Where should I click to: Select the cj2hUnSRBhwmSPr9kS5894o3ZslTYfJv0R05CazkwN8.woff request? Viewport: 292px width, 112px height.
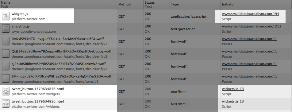pos(59,64)
